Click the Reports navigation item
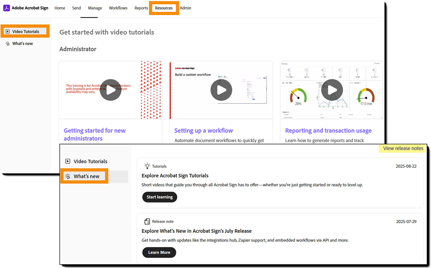Viewport: 431px width, 268px height. (141, 8)
